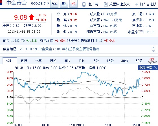Click the 市净率 2.60 value
Screen dimensions: 158x126
pos(149,26)
